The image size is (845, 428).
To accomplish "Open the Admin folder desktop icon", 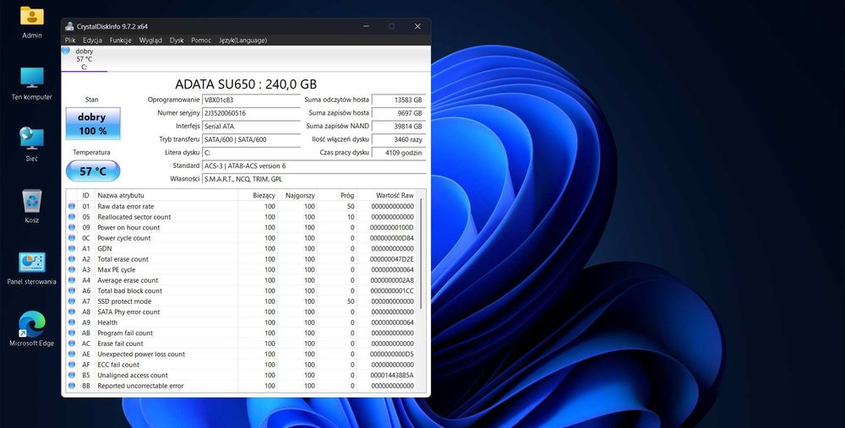I will coord(32,22).
